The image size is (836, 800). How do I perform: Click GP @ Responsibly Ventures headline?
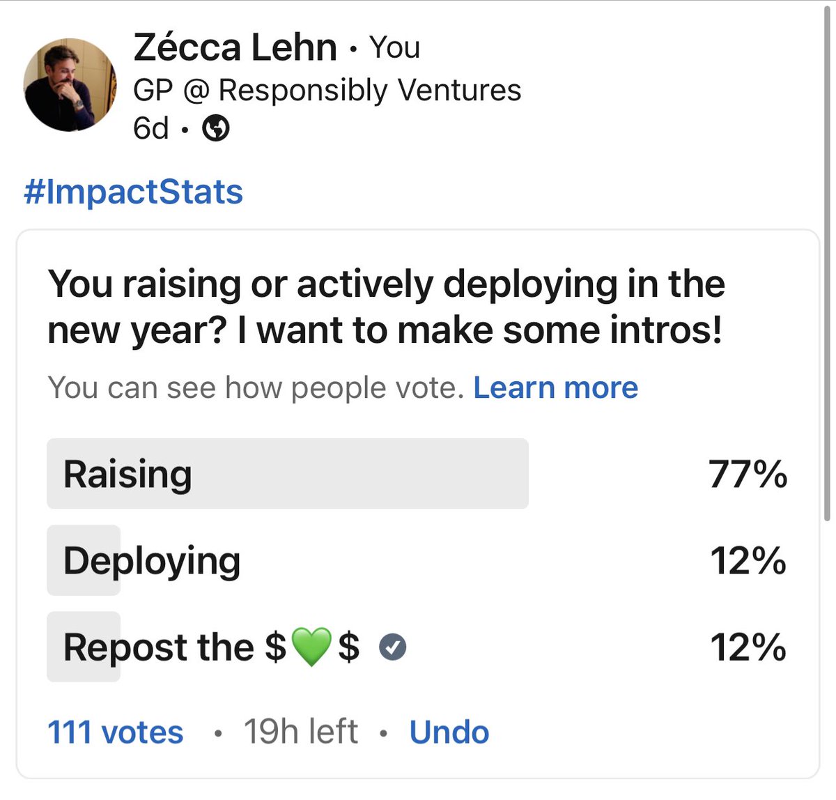pos(327,91)
